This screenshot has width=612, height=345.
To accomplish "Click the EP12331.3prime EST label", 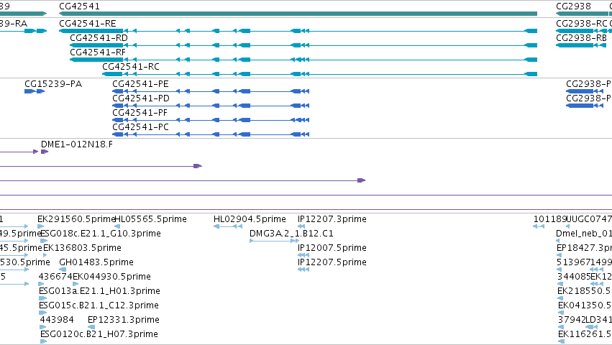I will pos(124,321).
